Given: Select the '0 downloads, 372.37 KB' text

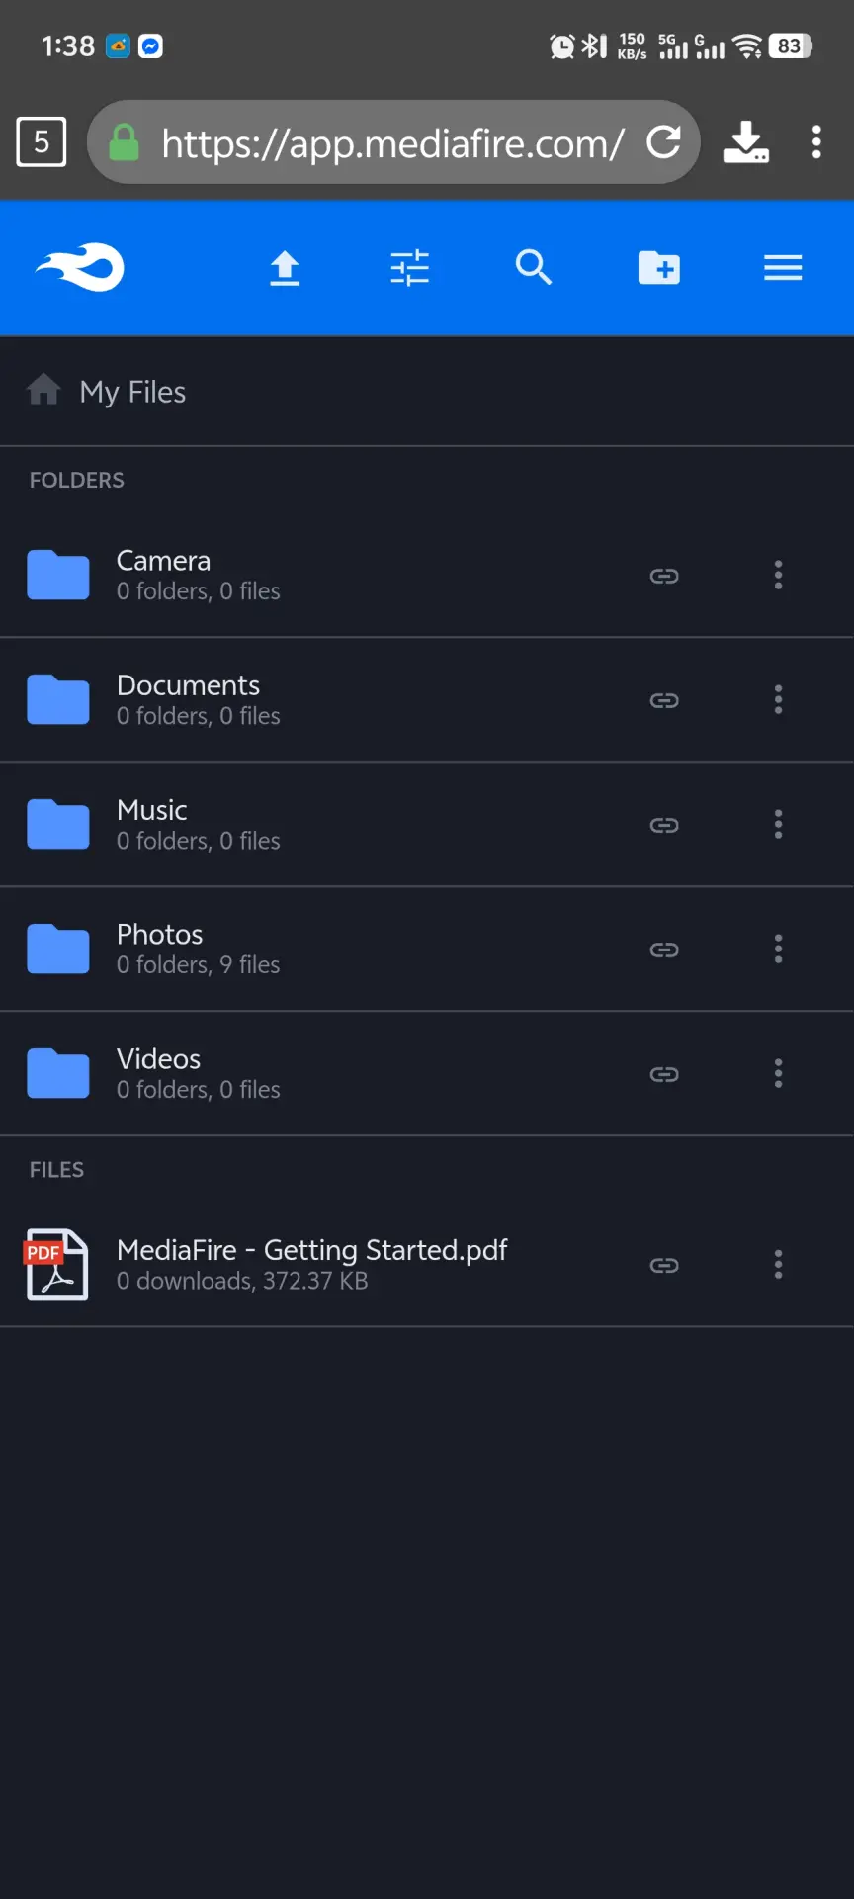Looking at the screenshot, I should click(x=242, y=1281).
